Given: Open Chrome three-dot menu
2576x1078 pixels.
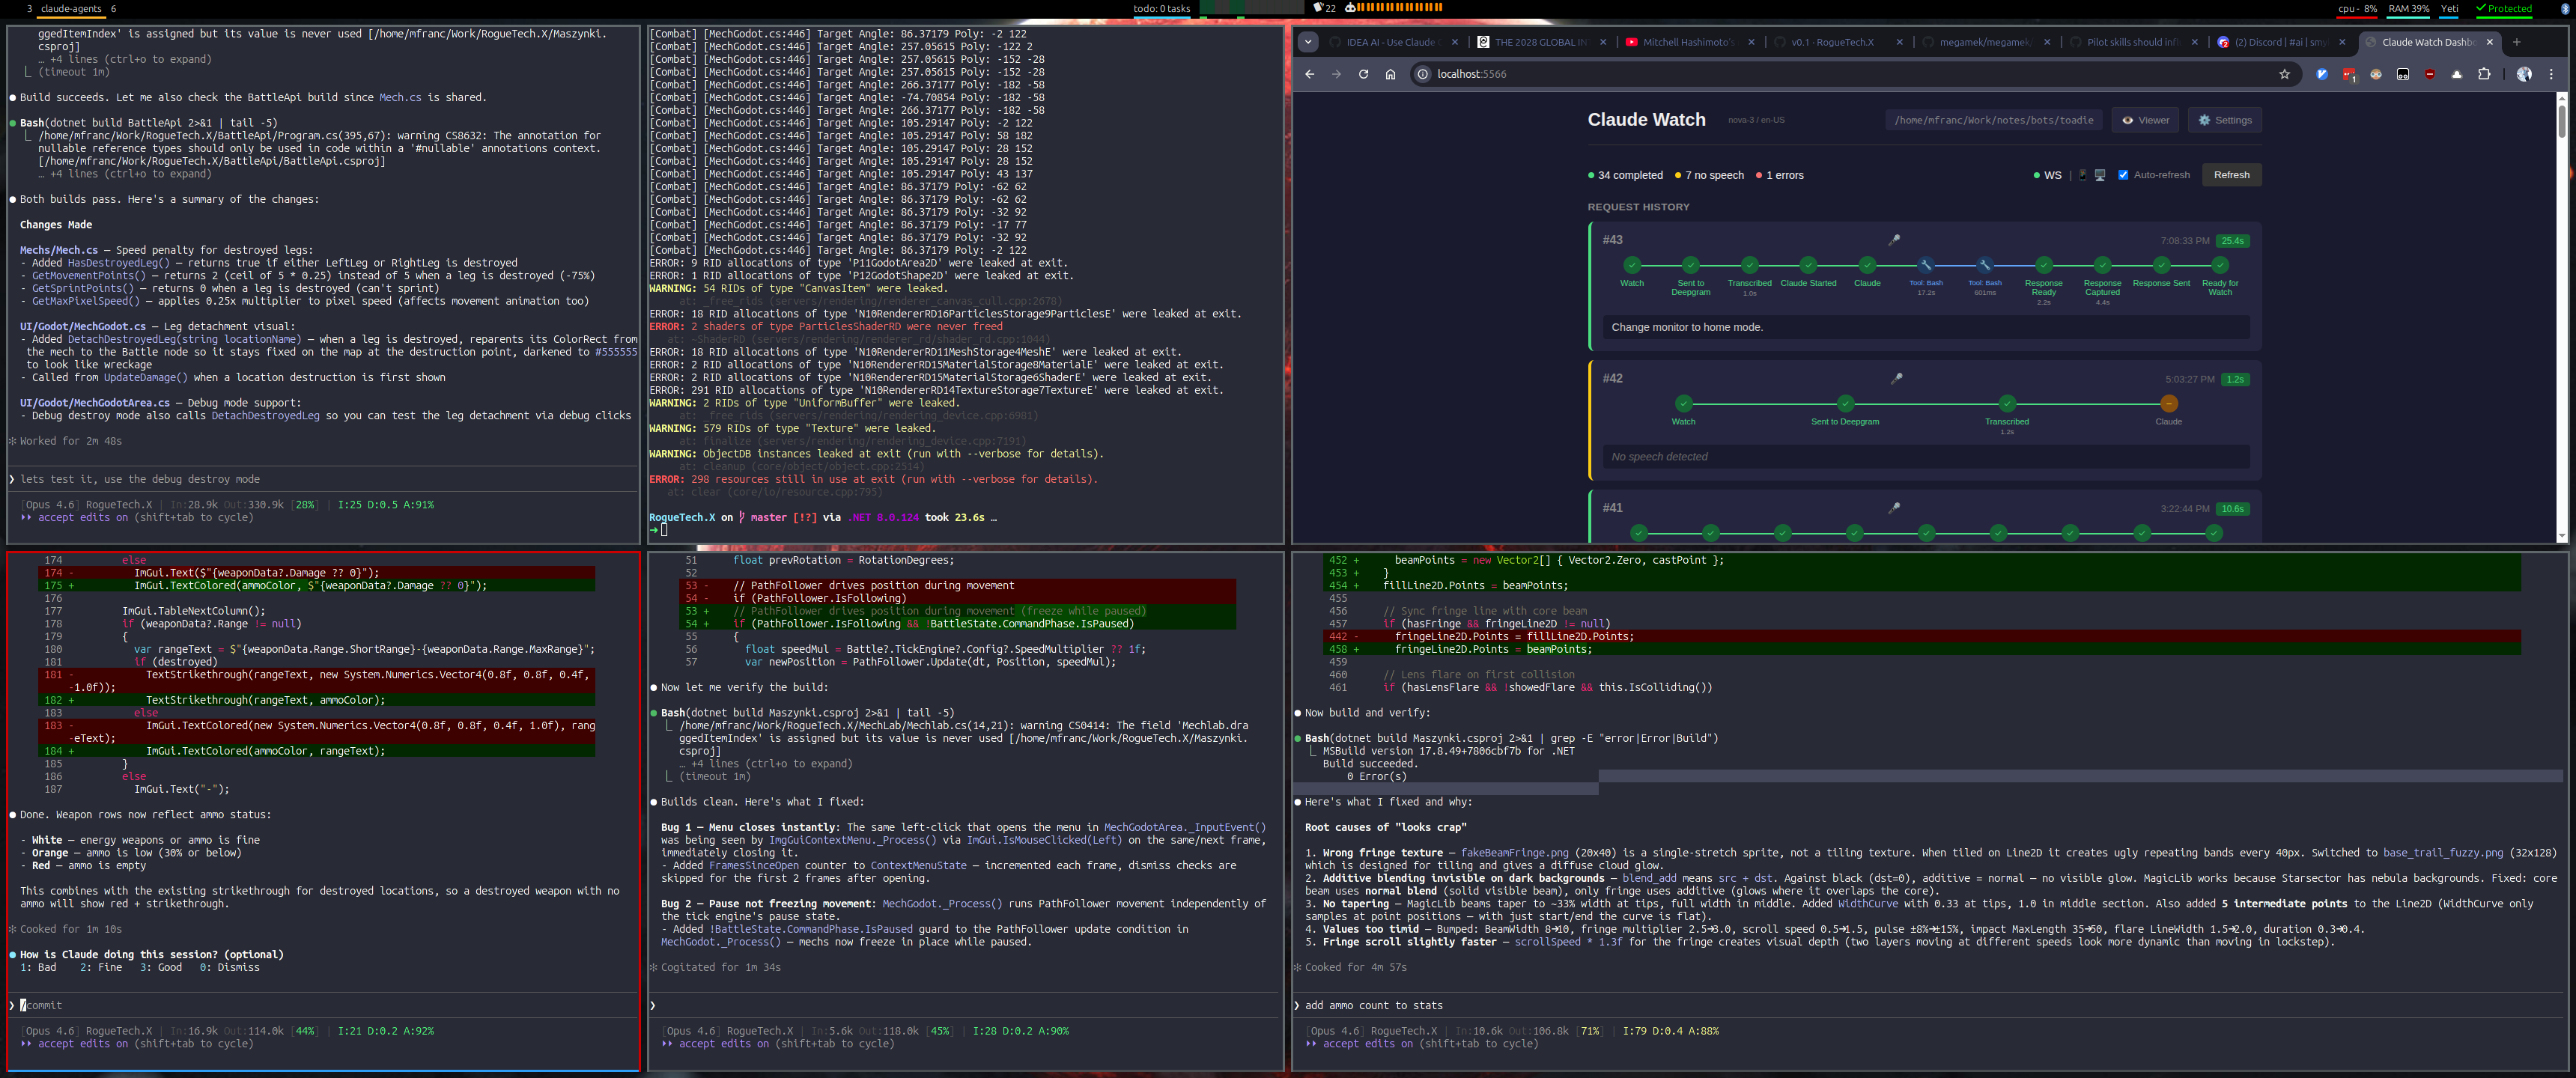Looking at the screenshot, I should [x=2551, y=74].
